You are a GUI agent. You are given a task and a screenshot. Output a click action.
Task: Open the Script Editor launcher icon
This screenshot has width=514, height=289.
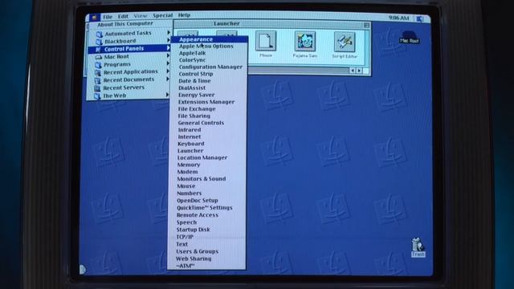coord(345,42)
